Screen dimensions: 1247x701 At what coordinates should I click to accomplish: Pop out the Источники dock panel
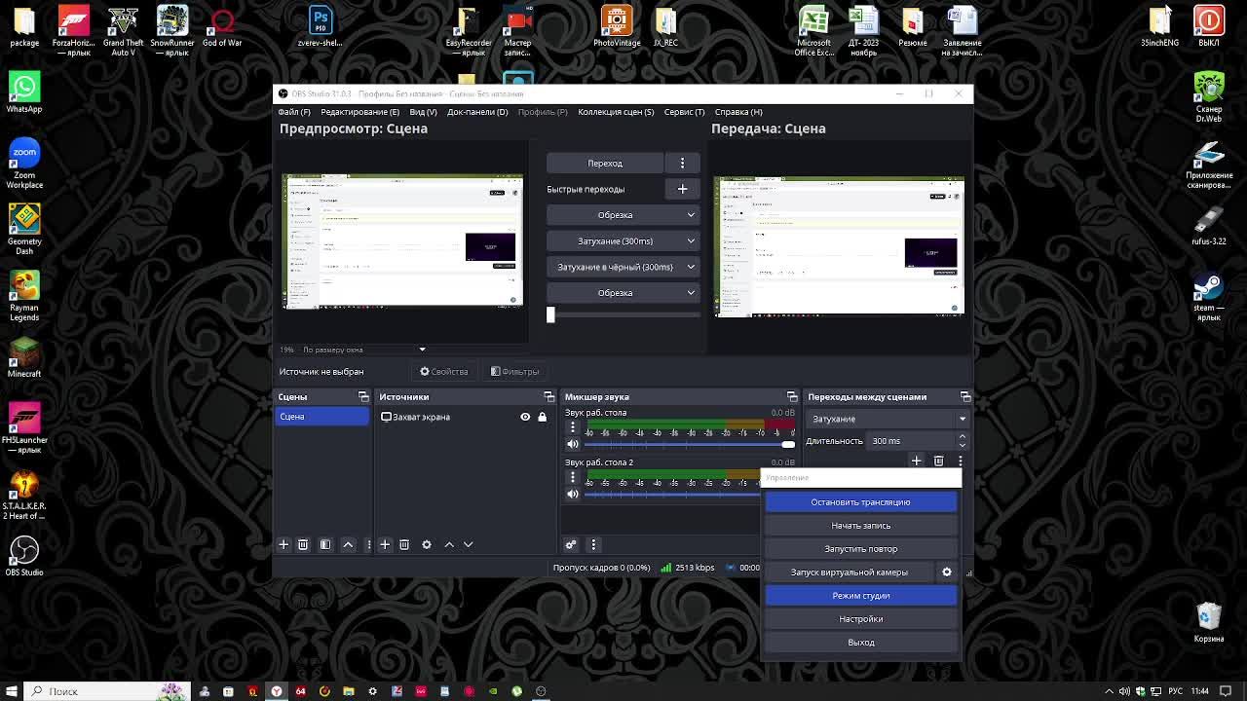tap(548, 396)
